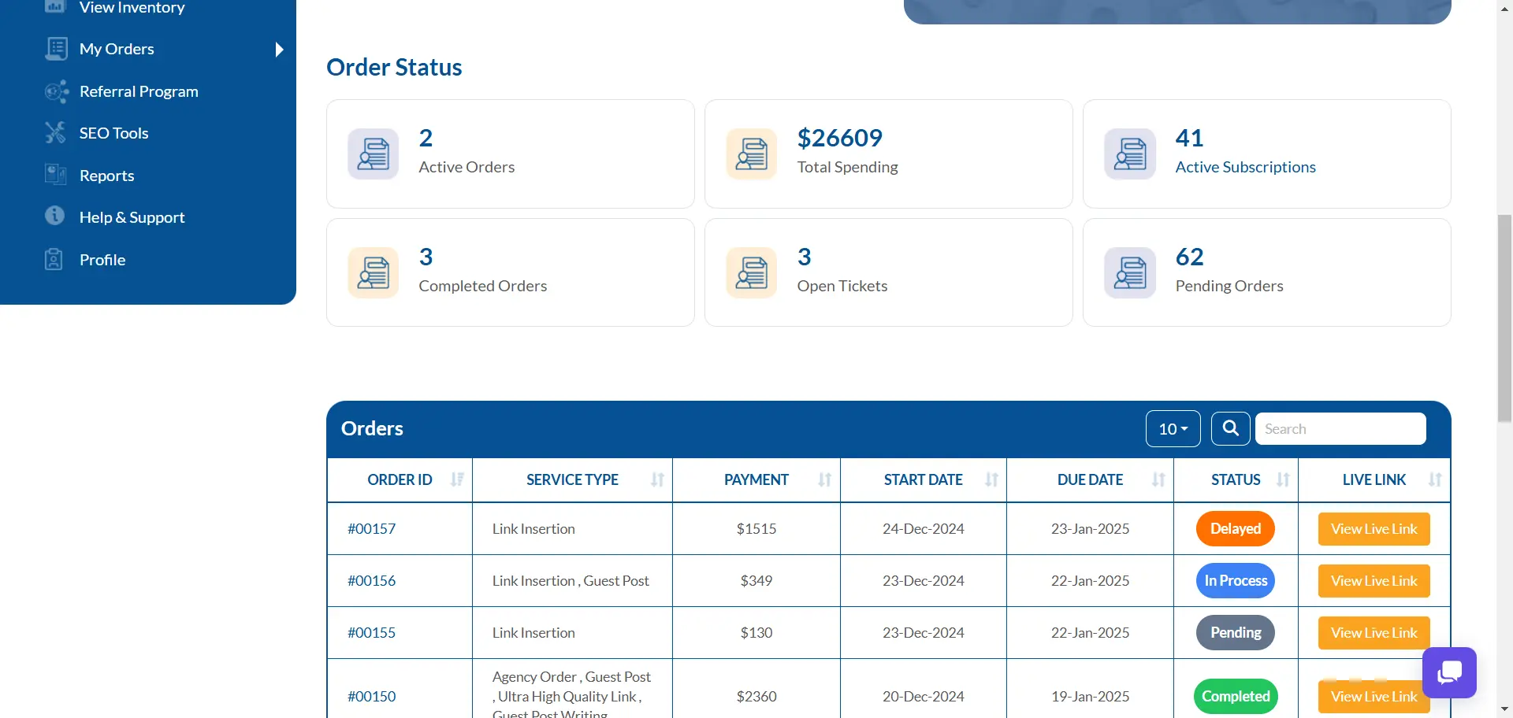Click the SEO Tools wrench icon

[55, 133]
